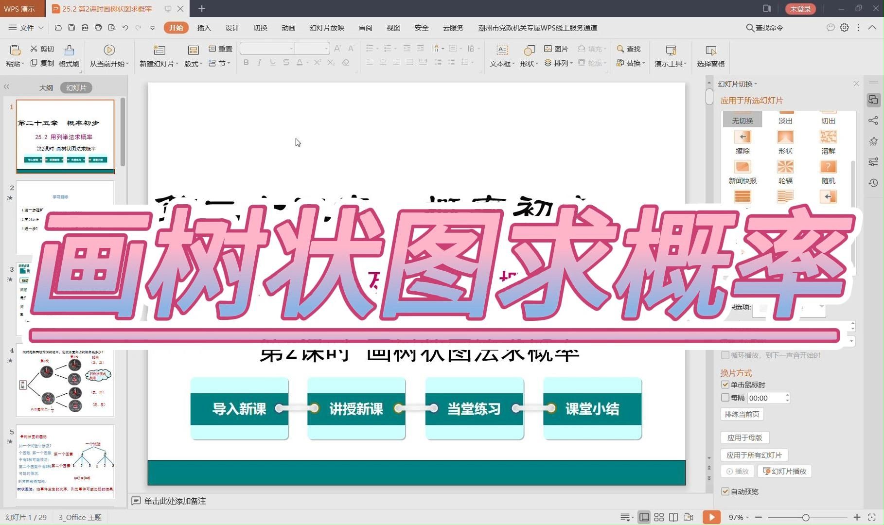Image resolution: width=884 pixels, height=525 pixels.
Task: Open the slide sorter grid view icon
Action: [659, 517]
